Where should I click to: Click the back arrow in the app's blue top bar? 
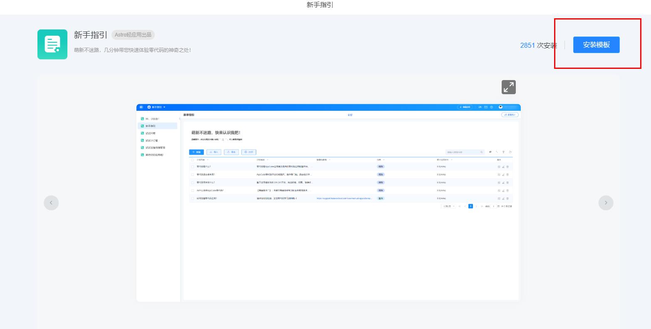point(140,107)
